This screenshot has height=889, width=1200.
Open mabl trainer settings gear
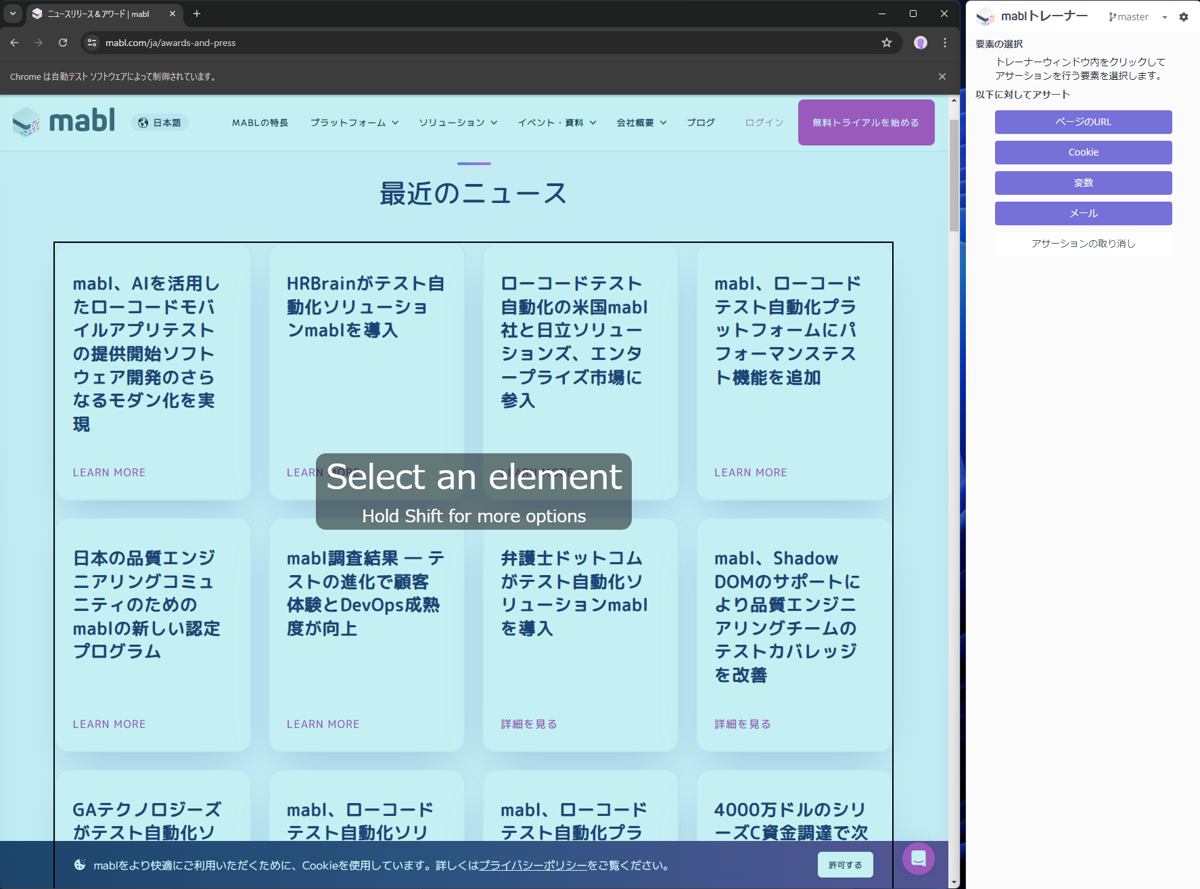(x=1184, y=17)
